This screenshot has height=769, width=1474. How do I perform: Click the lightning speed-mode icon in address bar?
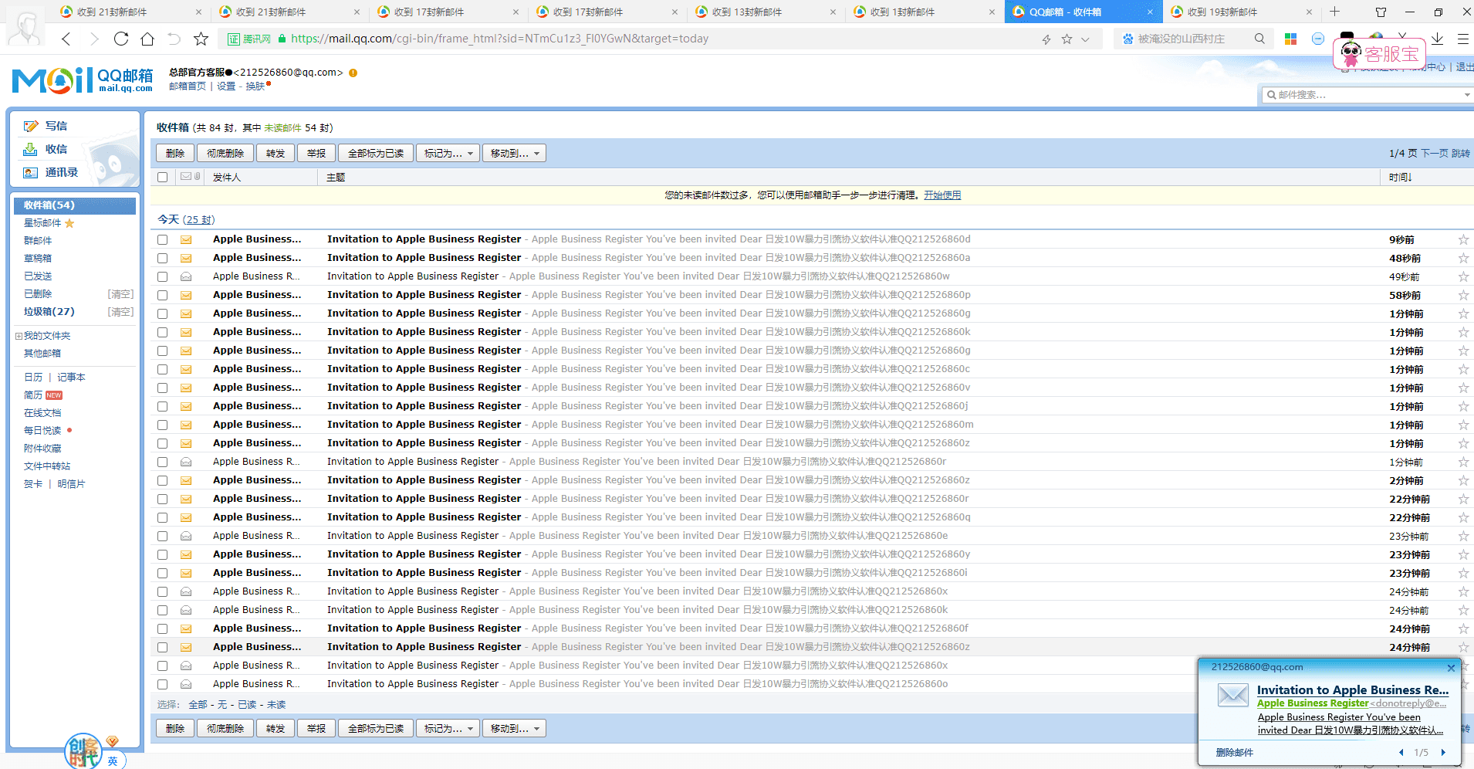pyautogui.click(x=1046, y=39)
